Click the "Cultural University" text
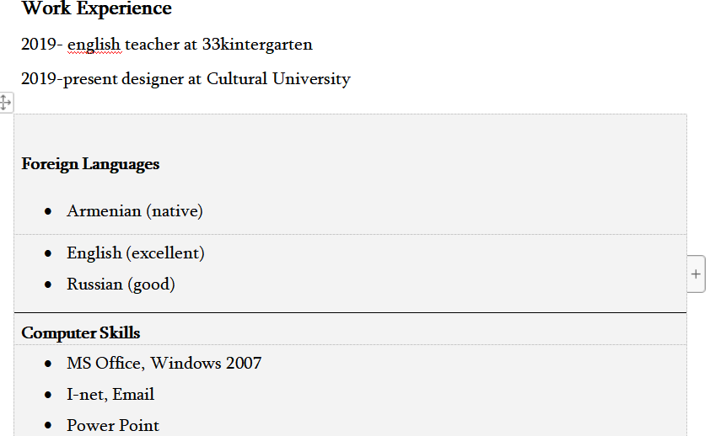 point(278,79)
